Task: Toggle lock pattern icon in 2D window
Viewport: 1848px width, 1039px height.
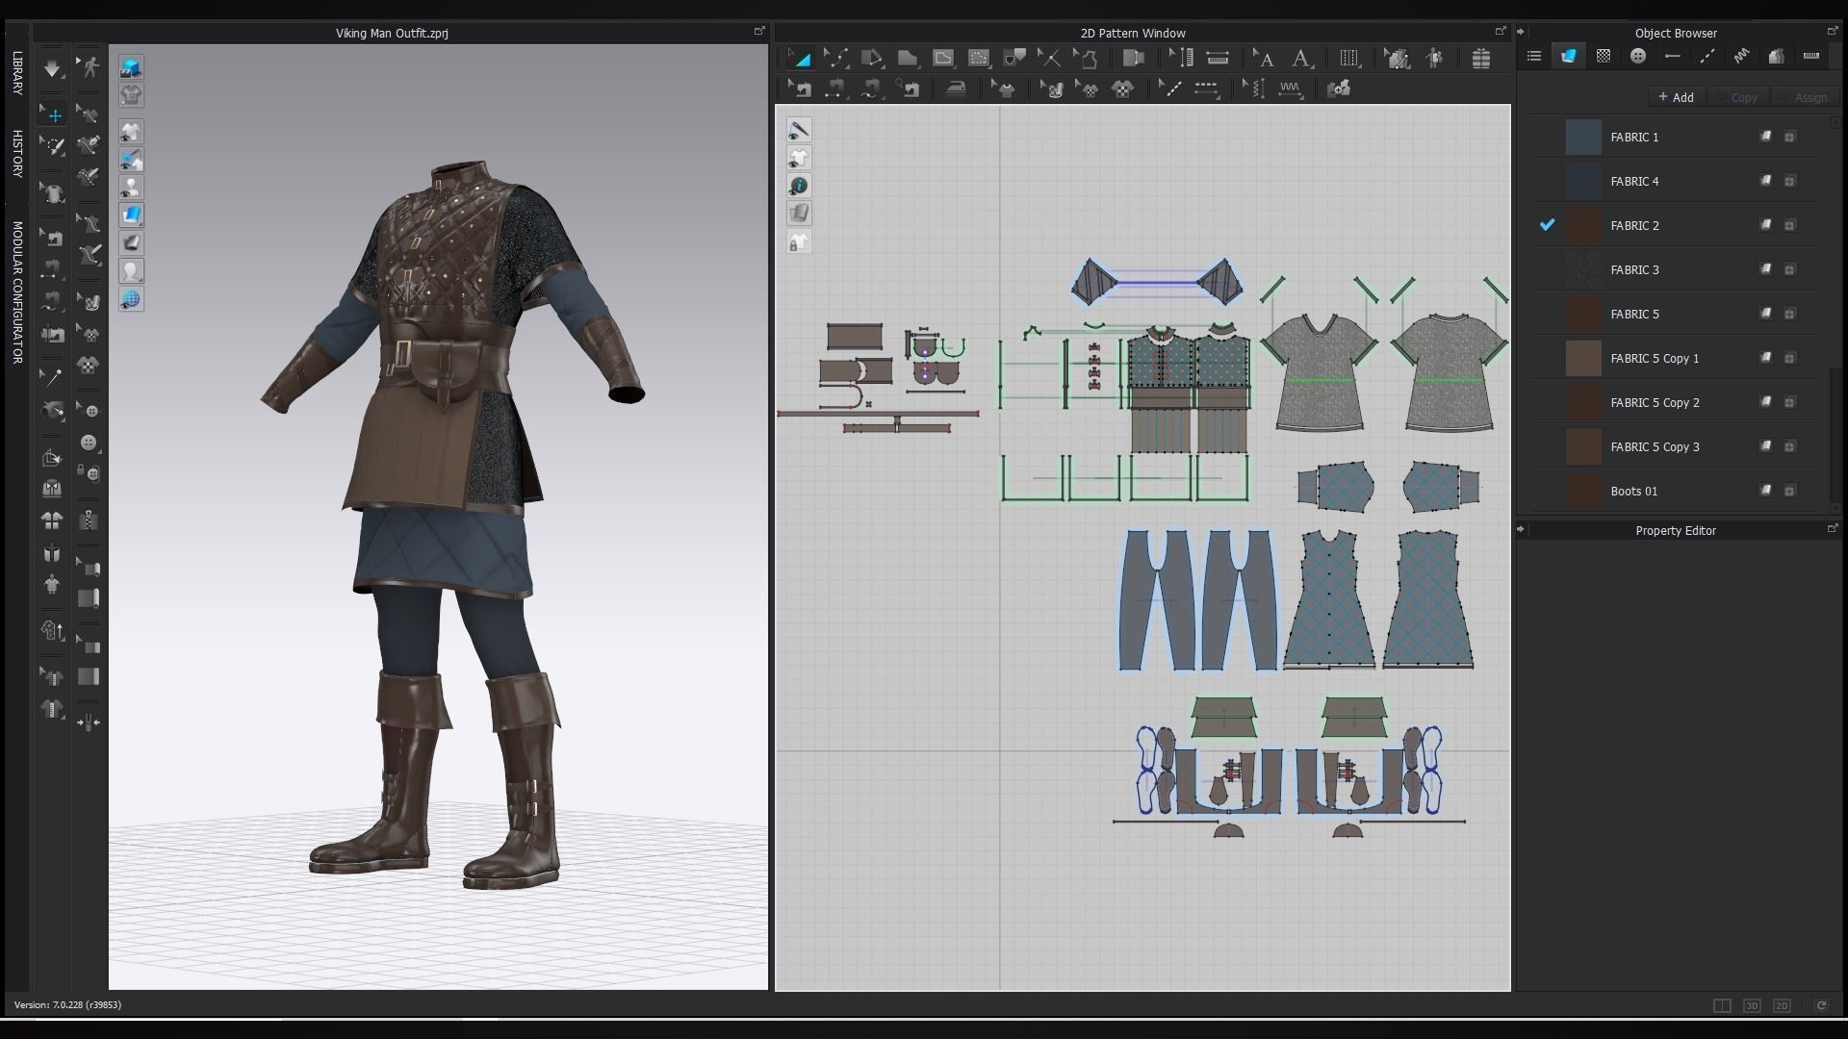Action: point(799,241)
